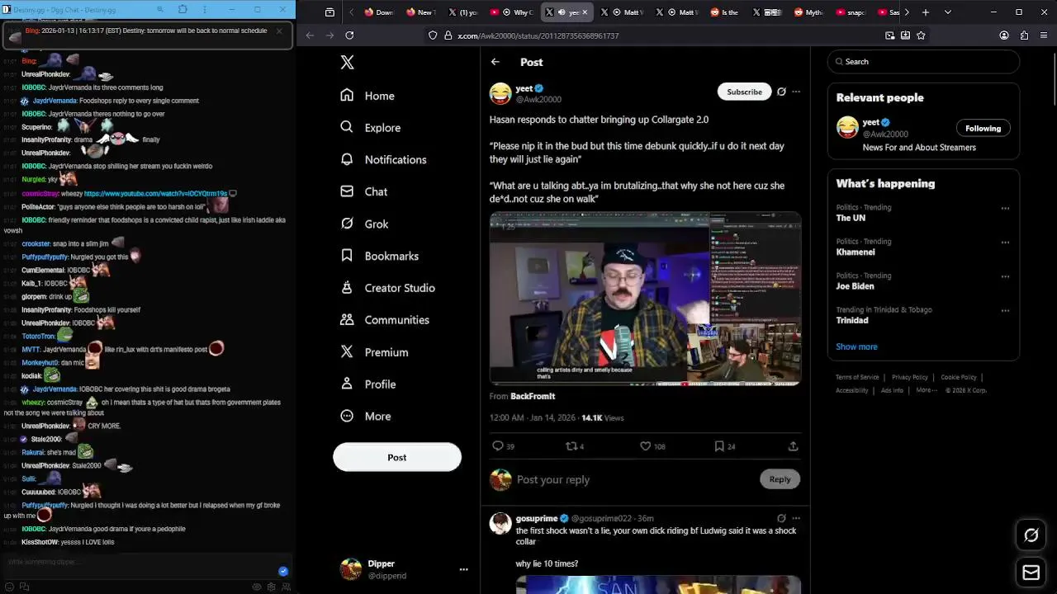
Task: Go back using the Post arrow
Action: click(x=495, y=62)
